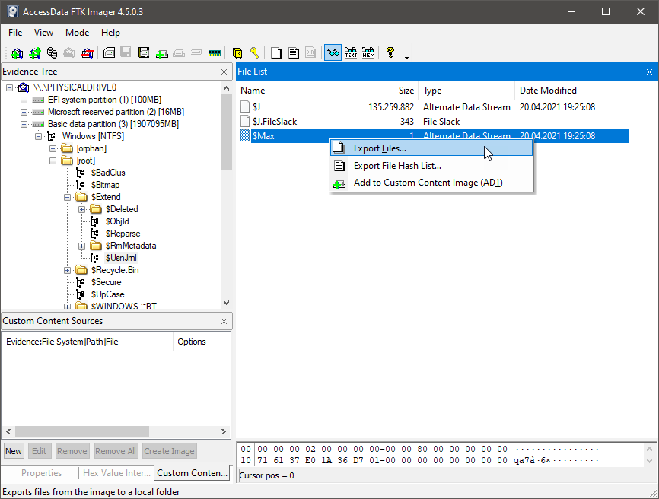
Task: Sort file list by Name column
Action: [x=290, y=91]
